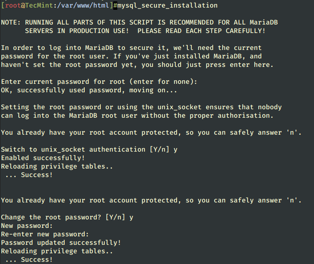Click the terminal cursor block after prompt
The height and width of the screenshot is (264, 314).
click(116, 5)
